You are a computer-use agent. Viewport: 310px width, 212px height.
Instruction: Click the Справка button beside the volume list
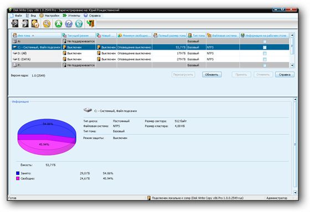[x=285, y=75]
